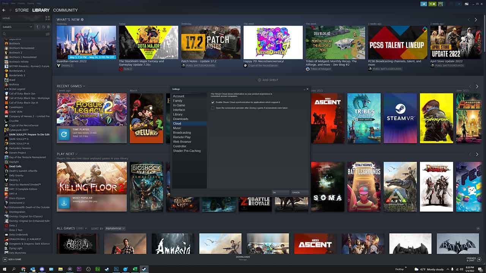
Task: Collapse the Recent Games shelf header
Action: click(x=71, y=86)
